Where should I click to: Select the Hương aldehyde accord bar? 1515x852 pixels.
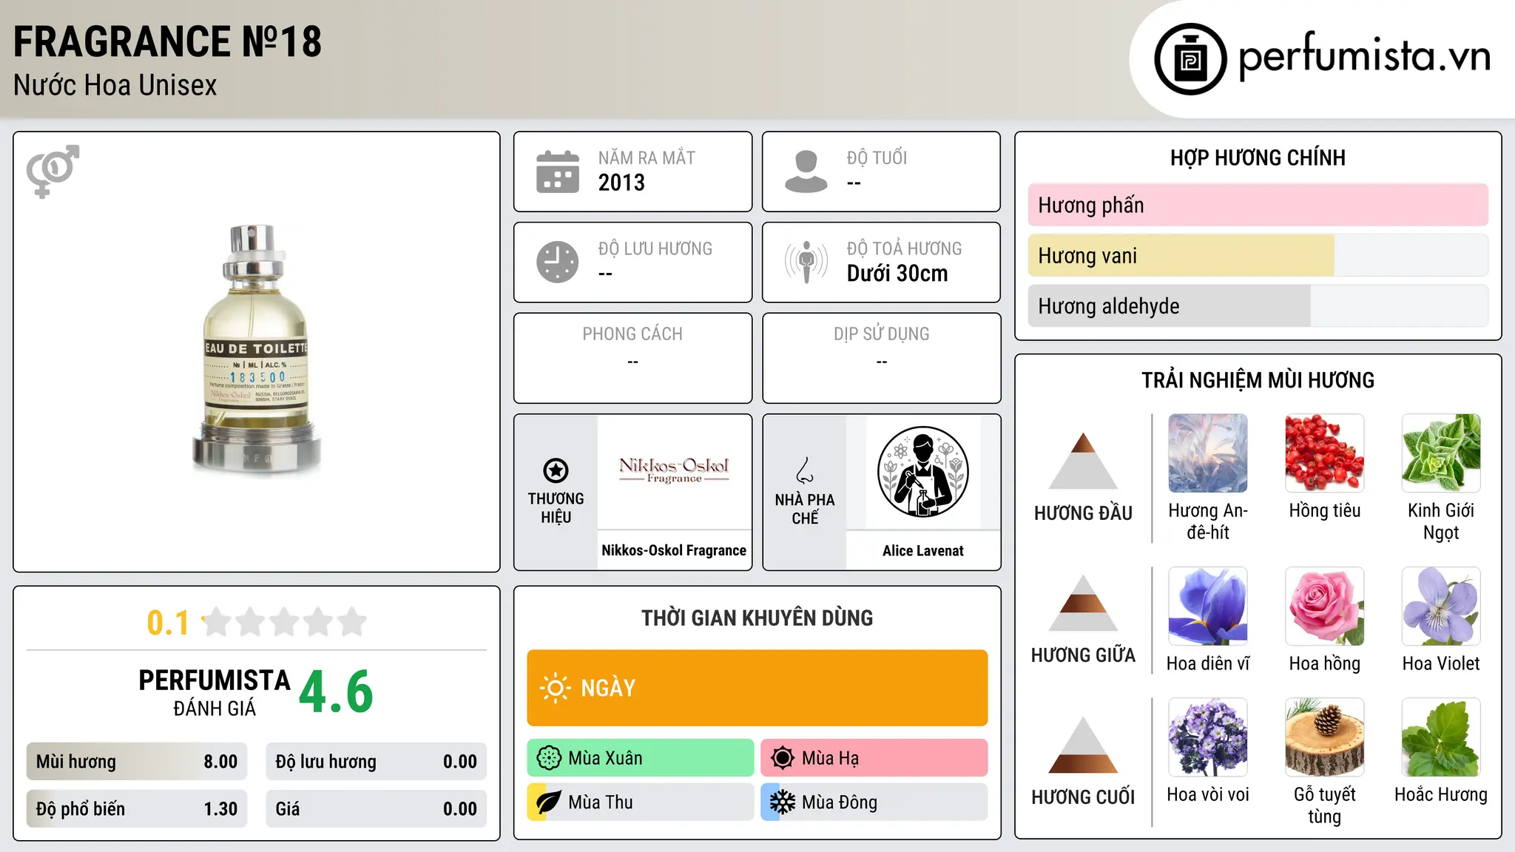coord(1258,305)
